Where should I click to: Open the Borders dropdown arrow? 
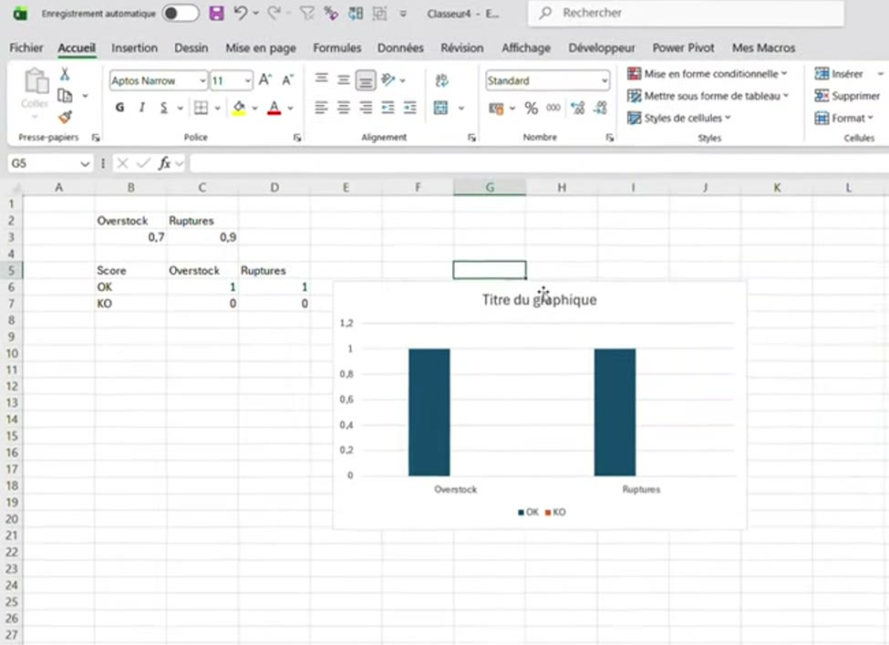tap(217, 108)
